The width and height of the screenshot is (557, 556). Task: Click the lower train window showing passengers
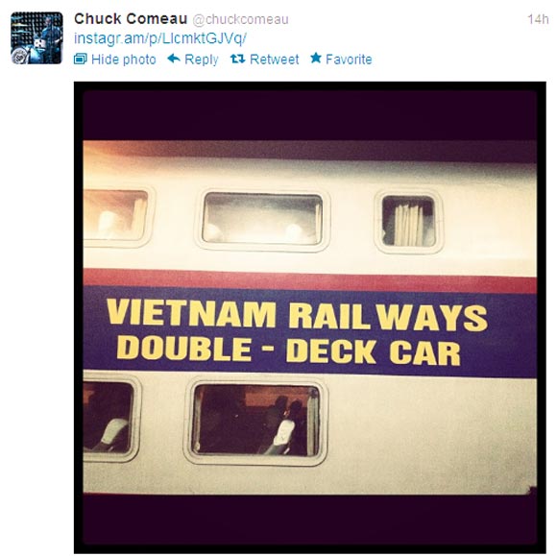[255, 420]
